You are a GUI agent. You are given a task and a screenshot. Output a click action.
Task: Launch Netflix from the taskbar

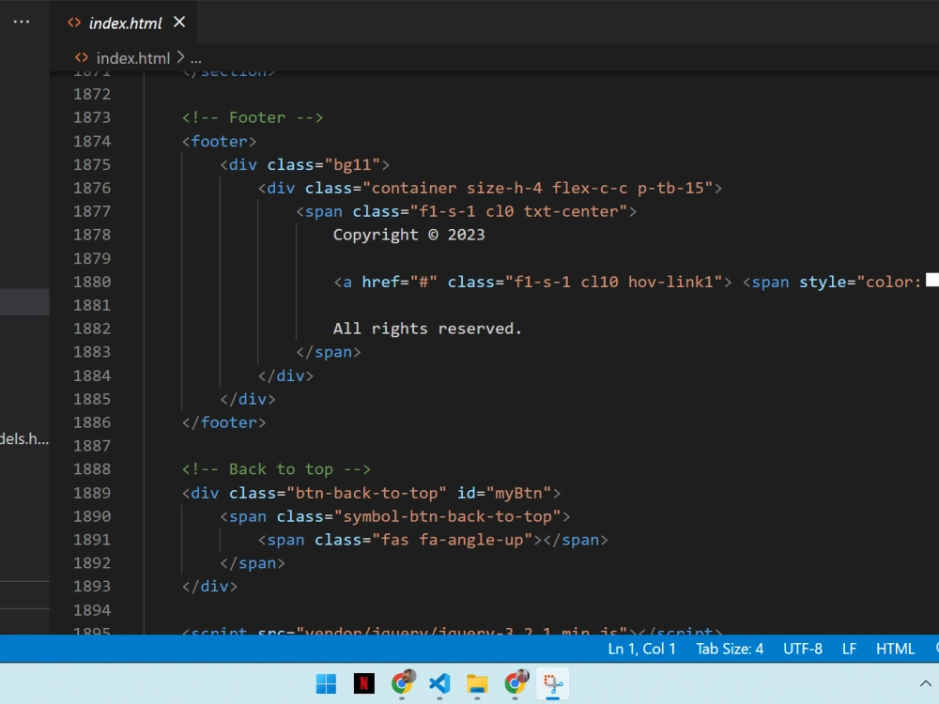(x=364, y=683)
